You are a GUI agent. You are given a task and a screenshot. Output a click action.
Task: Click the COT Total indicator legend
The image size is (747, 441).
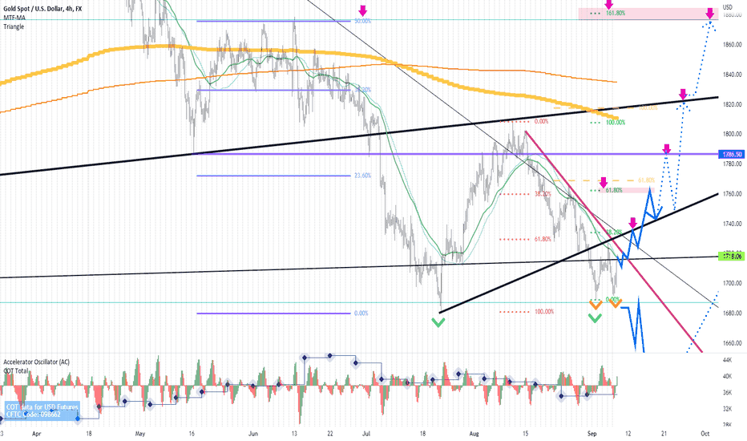16,370
